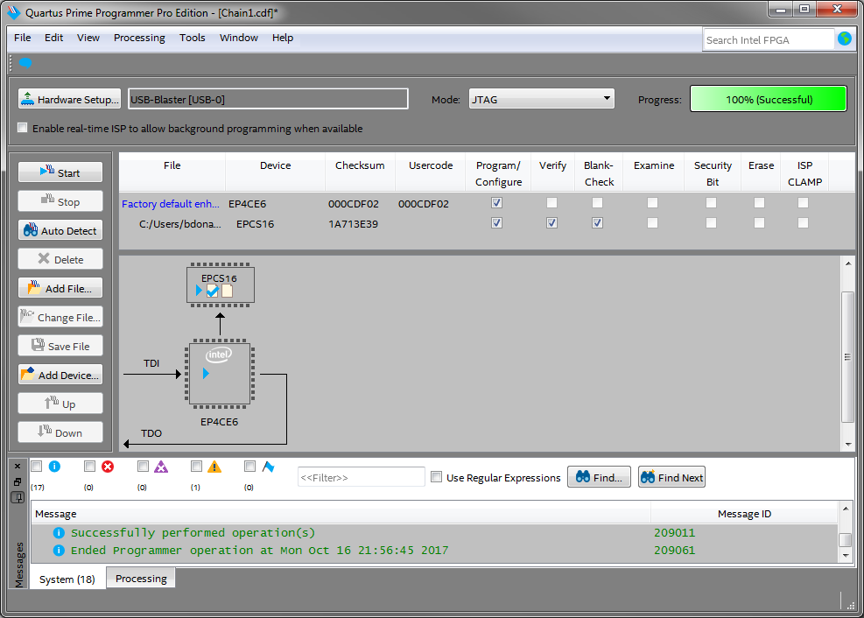This screenshot has width=864, height=618.
Task: Click the Stop button
Action: click(60, 201)
